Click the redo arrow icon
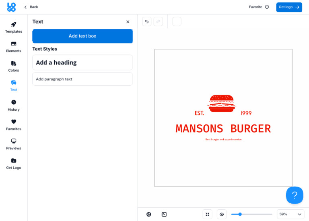The image size is (309, 221). click(x=158, y=21)
